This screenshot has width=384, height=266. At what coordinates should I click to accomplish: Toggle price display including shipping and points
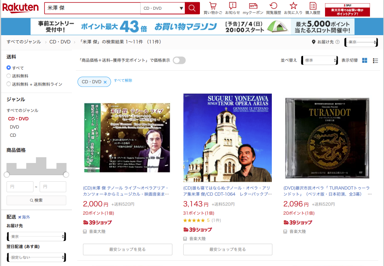click(179, 60)
